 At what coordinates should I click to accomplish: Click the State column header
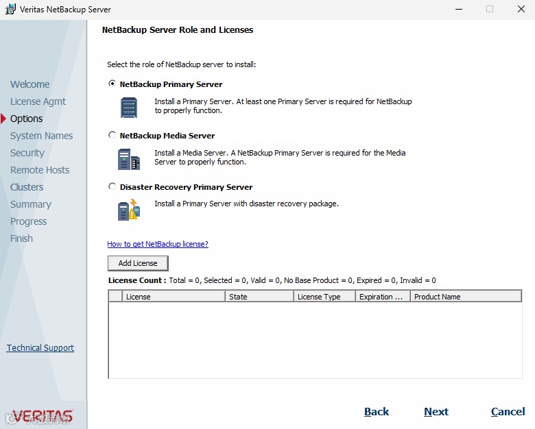click(x=259, y=297)
